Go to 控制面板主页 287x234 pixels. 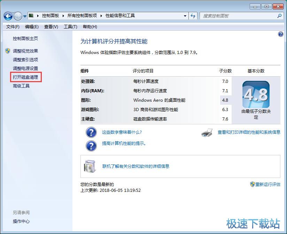[25, 39]
